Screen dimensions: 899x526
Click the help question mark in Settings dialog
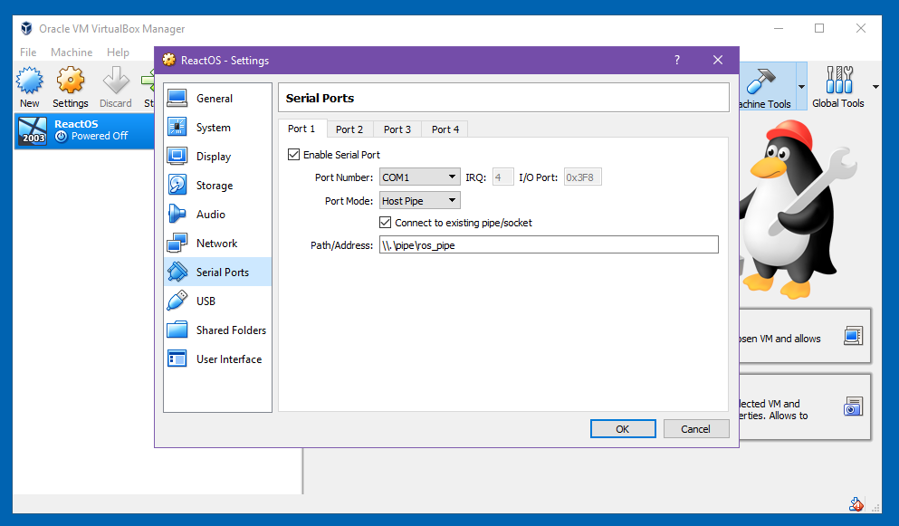coord(677,60)
